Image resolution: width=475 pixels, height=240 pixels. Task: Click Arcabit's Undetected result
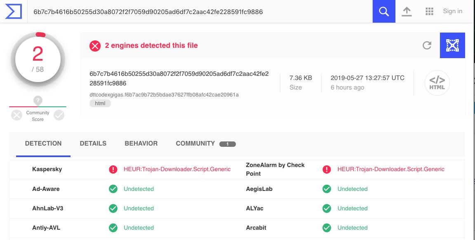click(x=352, y=228)
